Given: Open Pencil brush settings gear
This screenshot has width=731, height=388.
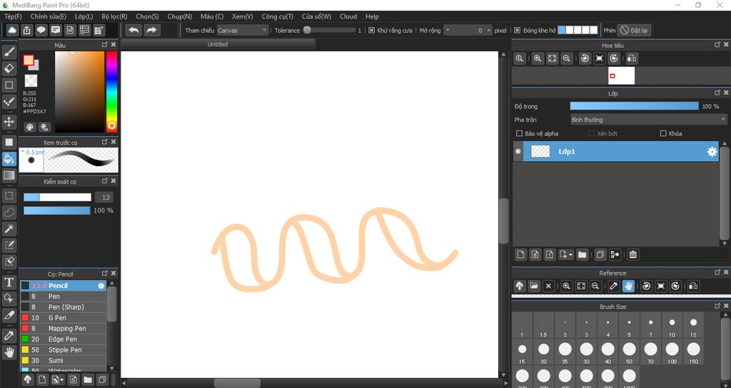Looking at the screenshot, I should point(101,285).
